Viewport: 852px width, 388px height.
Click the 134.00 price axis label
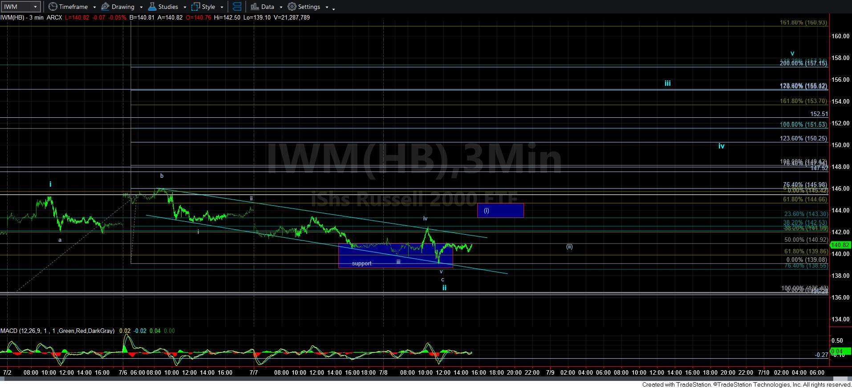coord(840,319)
